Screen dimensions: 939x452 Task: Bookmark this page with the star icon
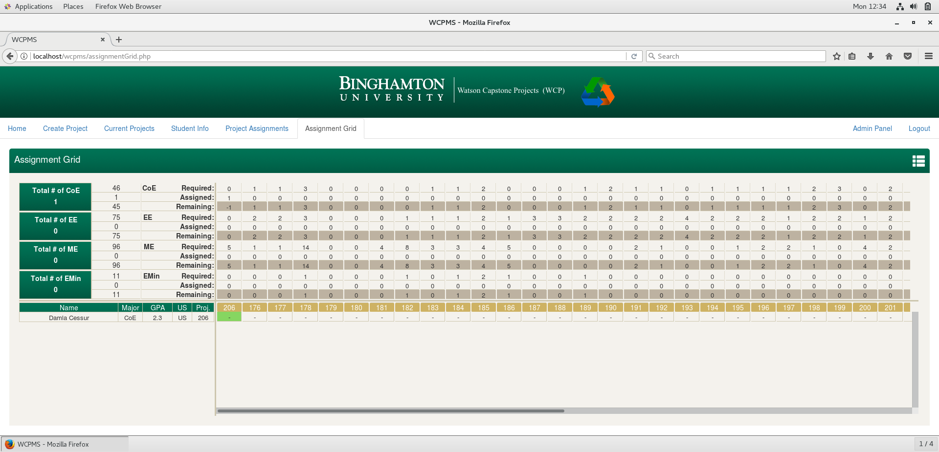click(x=837, y=56)
